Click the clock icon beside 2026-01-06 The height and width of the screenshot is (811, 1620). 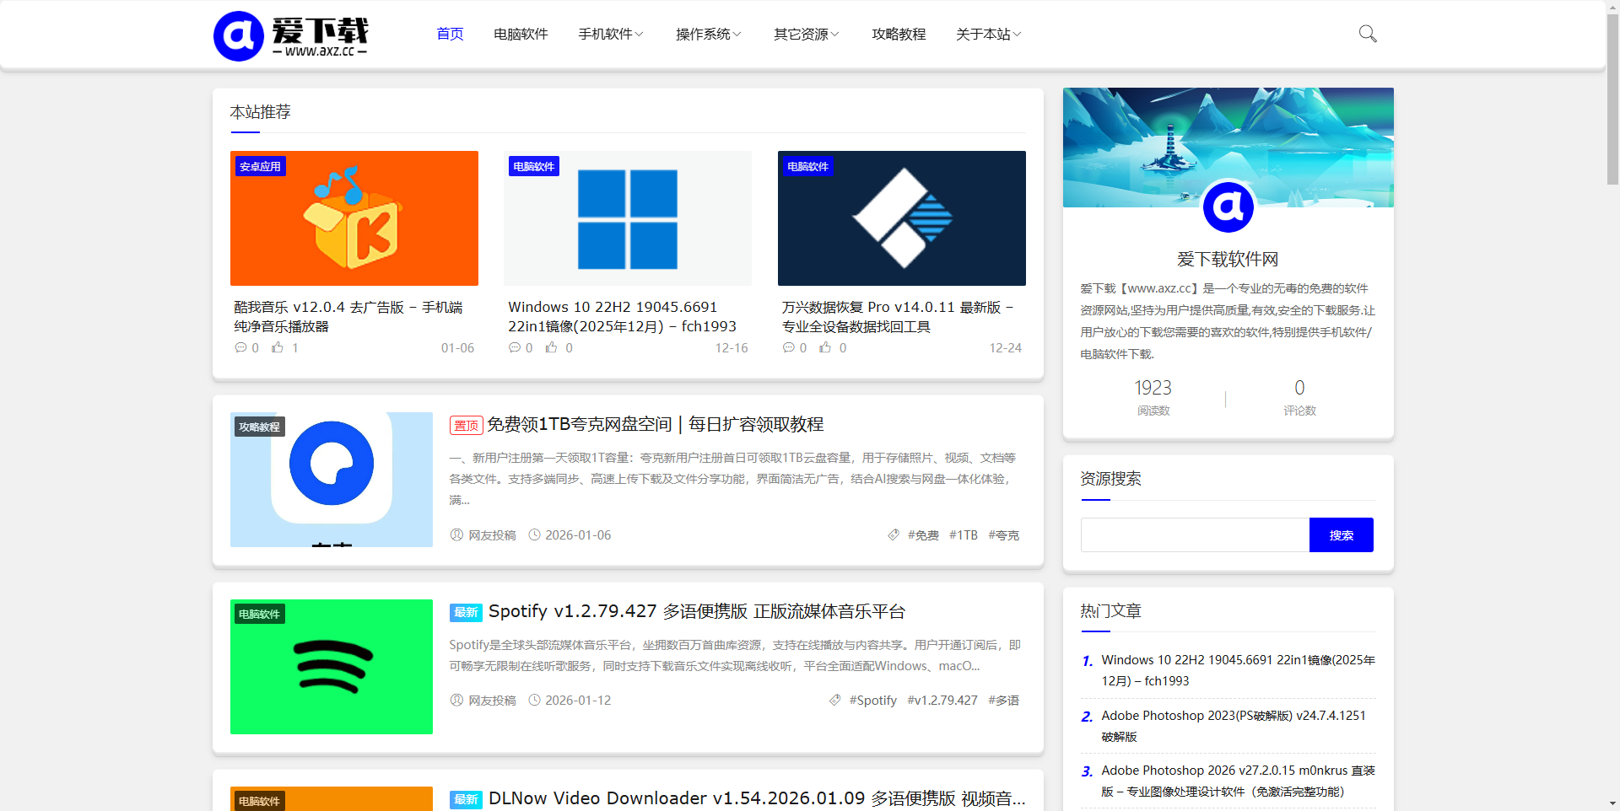(534, 534)
